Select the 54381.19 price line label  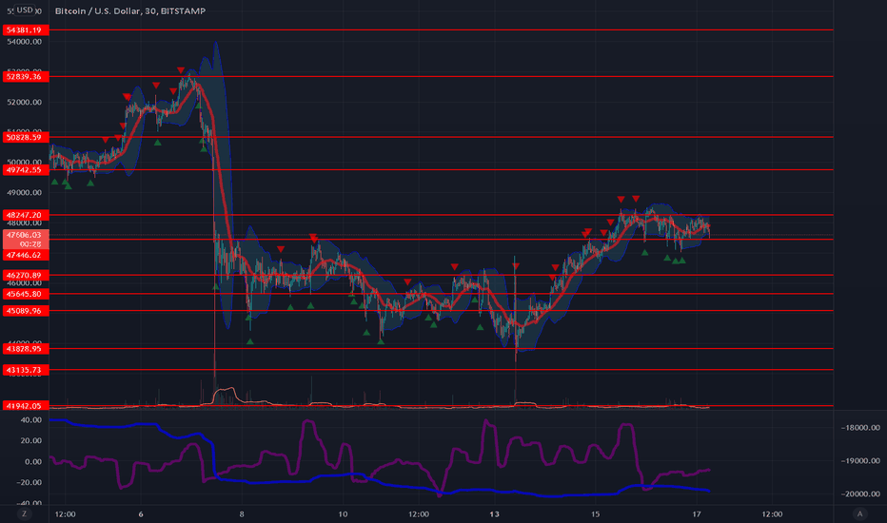26,30
